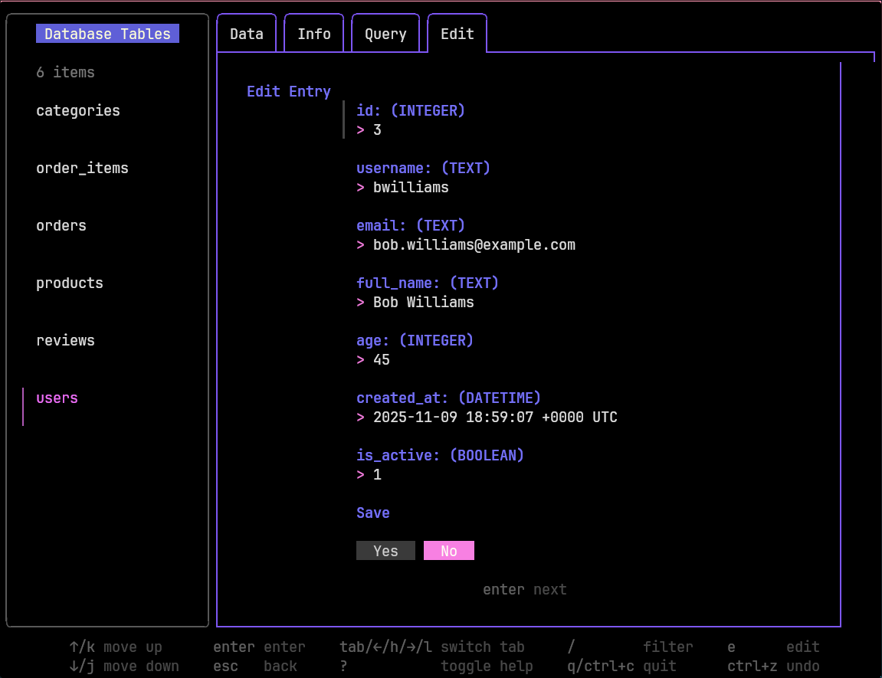This screenshot has width=882, height=678.
Task: Click the Database Tables header
Action: (107, 34)
